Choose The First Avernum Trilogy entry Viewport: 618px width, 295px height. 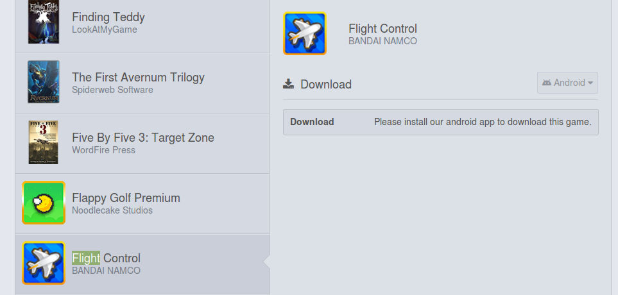click(142, 83)
